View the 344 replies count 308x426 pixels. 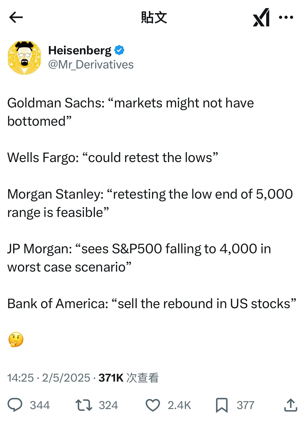pyautogui.click(x=40, y=405)
